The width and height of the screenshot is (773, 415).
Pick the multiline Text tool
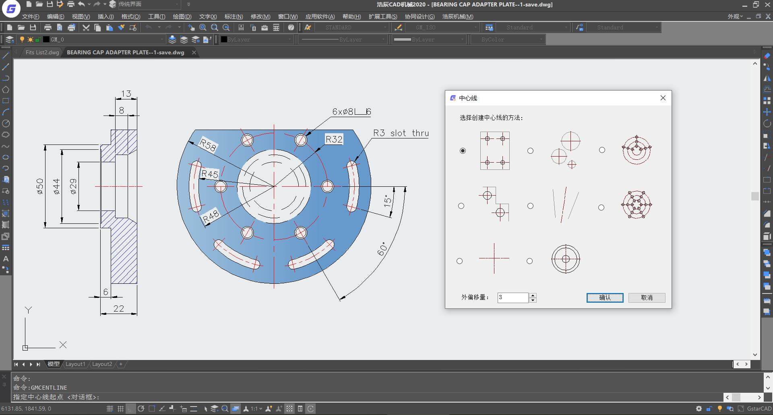[6, 259]
